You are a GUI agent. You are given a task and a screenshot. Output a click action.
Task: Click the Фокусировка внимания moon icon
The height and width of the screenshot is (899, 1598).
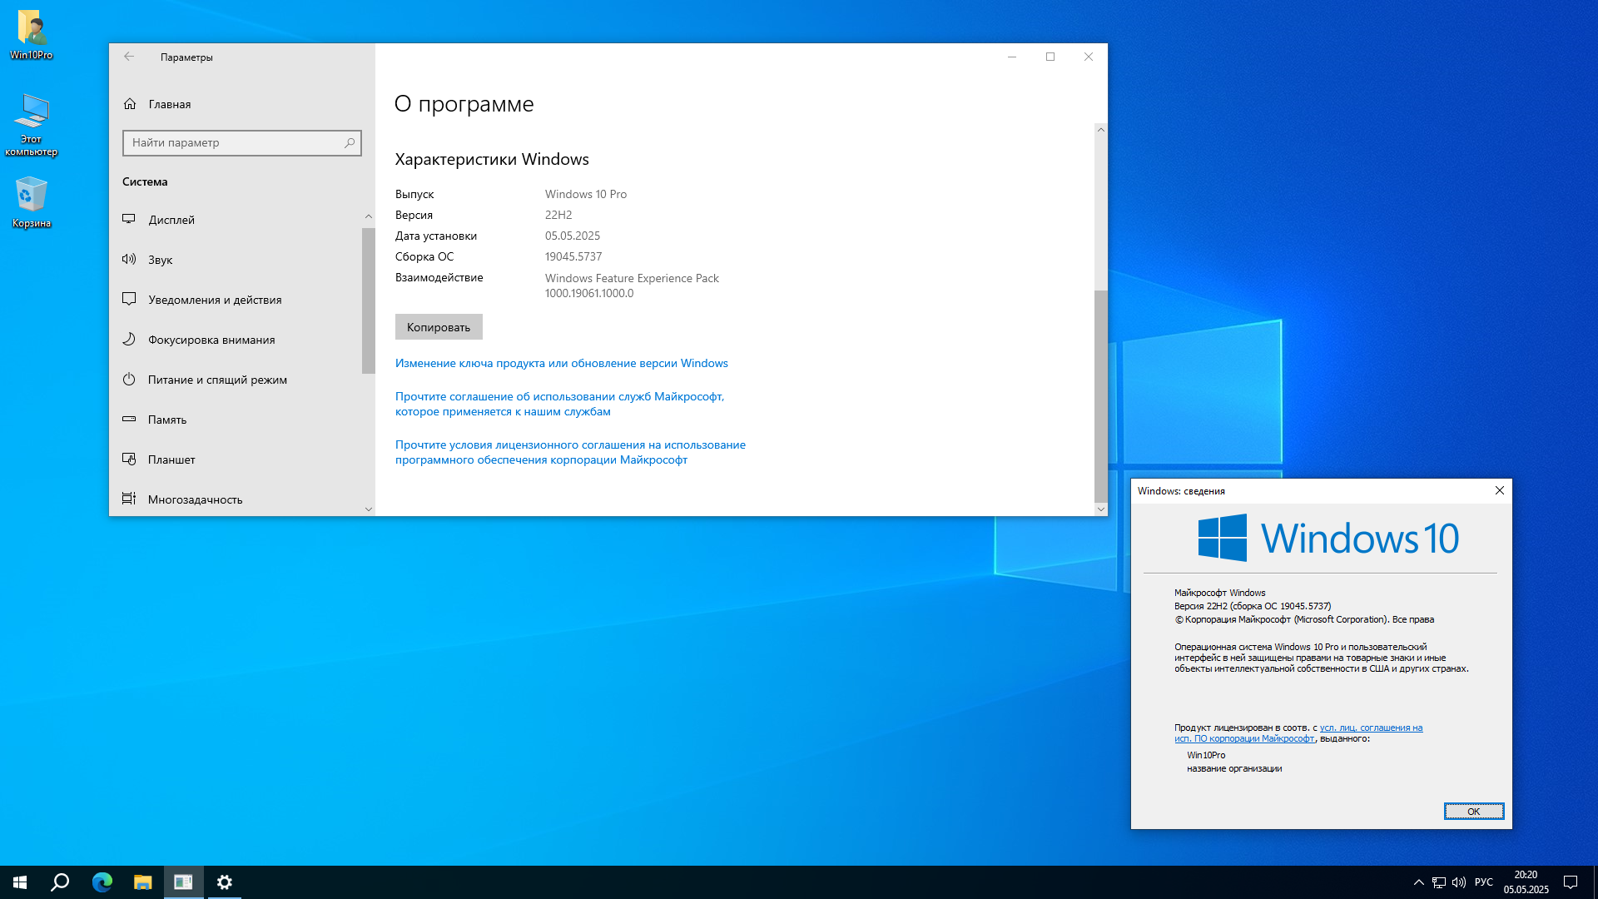pyautogui.click(x=129, y=339)
